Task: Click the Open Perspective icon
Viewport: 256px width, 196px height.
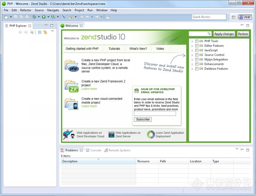Action: coord(233,17)
